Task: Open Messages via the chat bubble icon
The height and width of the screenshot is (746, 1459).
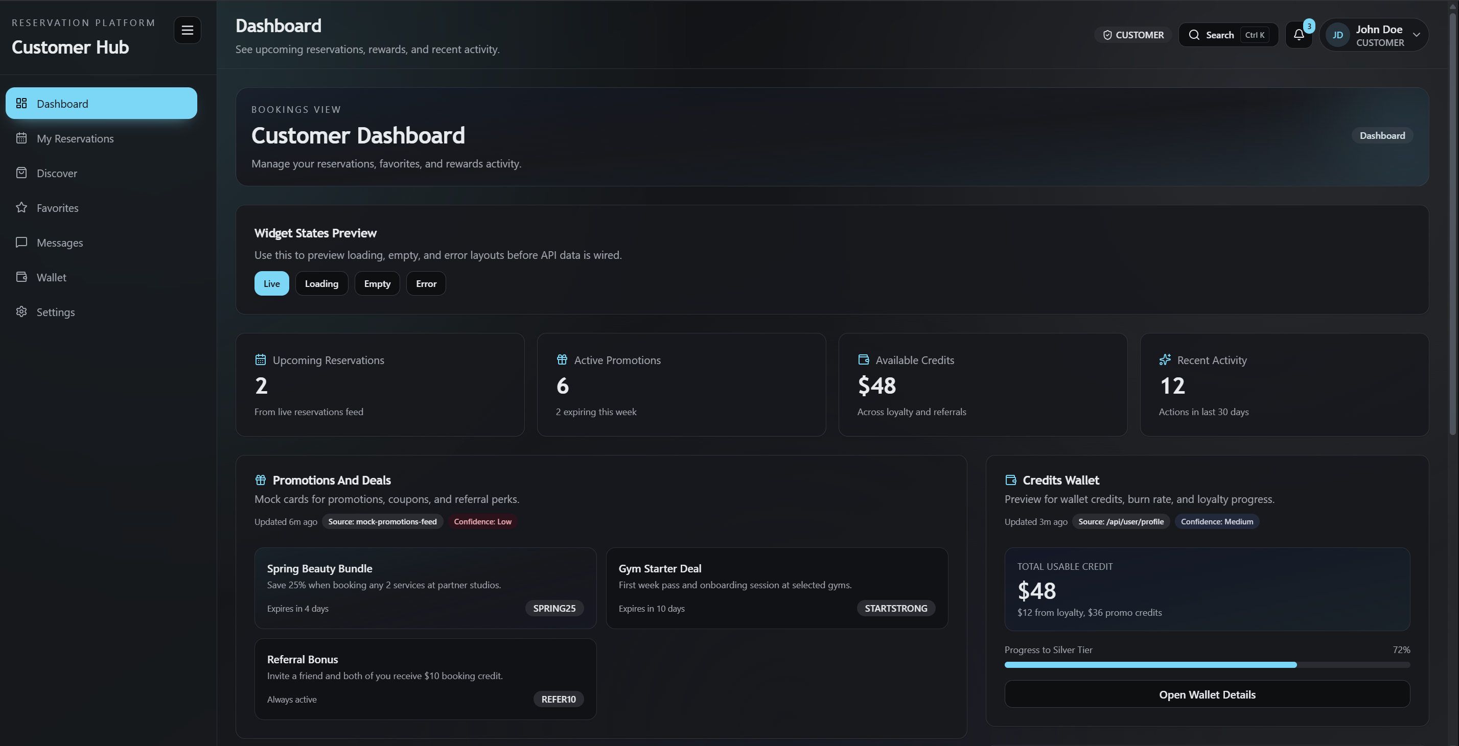Action: click(x=21, y=242)
